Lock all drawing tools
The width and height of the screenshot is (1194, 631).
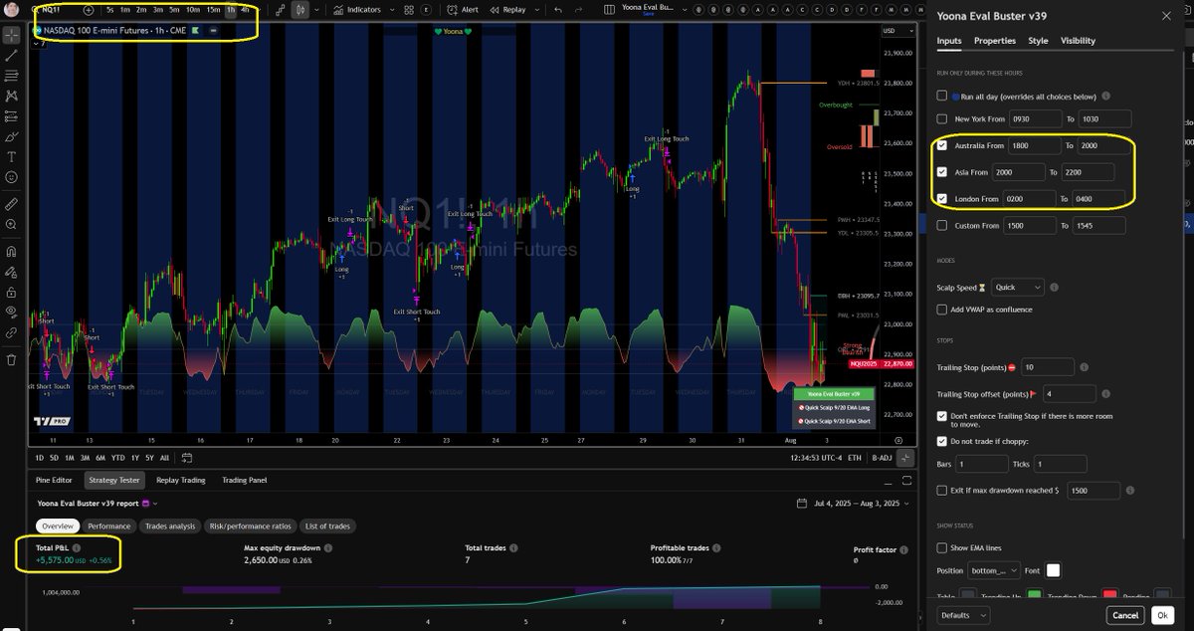[x=11, y=293]
